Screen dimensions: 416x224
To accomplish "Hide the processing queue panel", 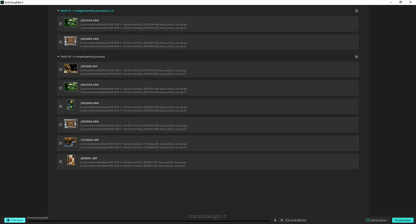I will 15,220.
